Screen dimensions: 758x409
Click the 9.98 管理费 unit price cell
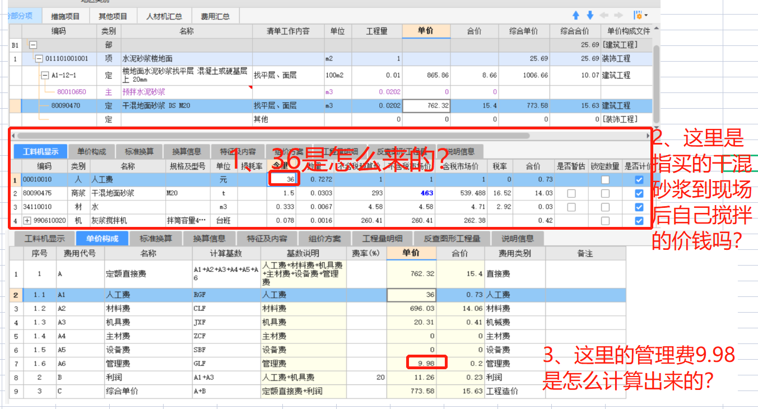411,364
